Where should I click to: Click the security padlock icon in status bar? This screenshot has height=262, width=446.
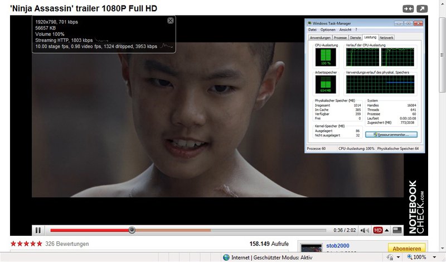click(390, 258)
